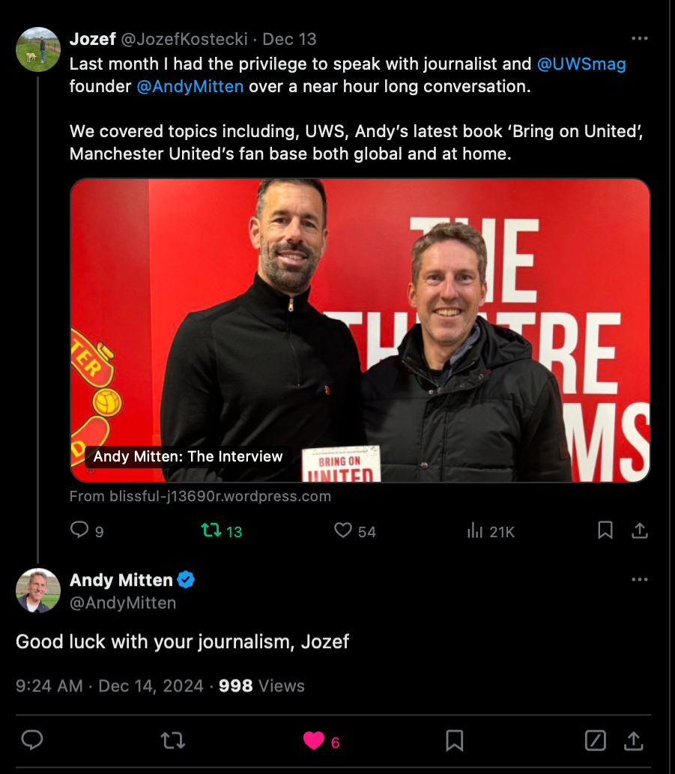Bookmark Andy Mitten's reply
The image size is (675, 774).
(x=455, y=740)
